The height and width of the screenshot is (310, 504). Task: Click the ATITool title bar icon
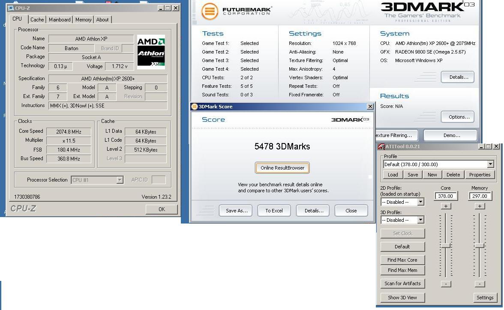pyautogui.click(x=381, y=146)
